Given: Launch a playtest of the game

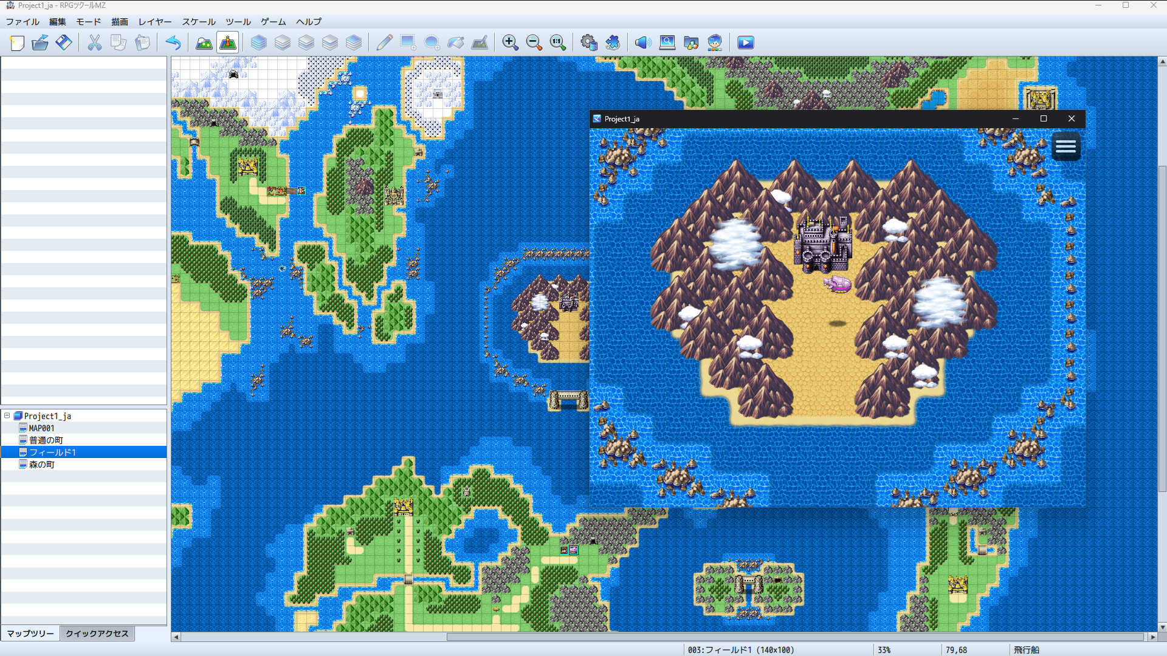Looking at the screenshot, I should [745, 43].
